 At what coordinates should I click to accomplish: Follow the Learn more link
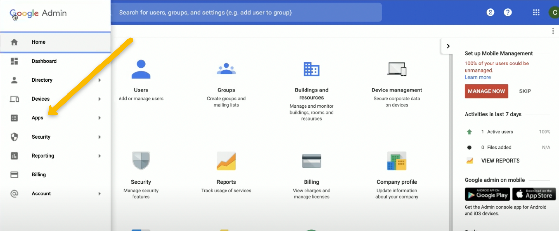coord(477,77)
